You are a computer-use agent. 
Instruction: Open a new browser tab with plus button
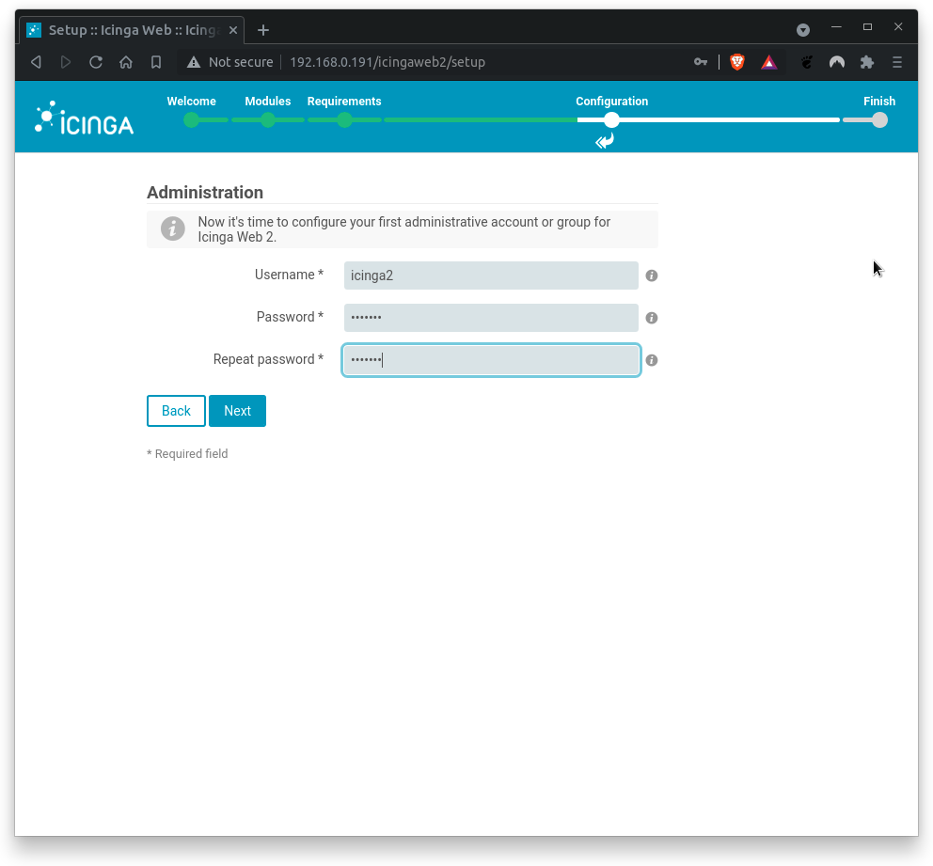click(262, 29)
